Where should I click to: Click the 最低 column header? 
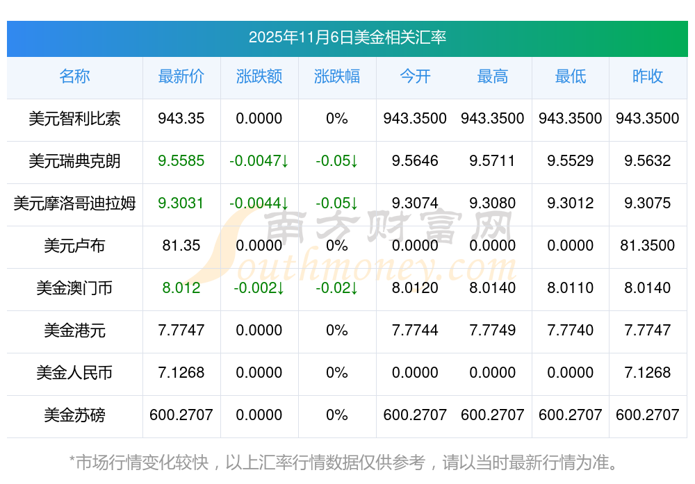pos(571,76)
